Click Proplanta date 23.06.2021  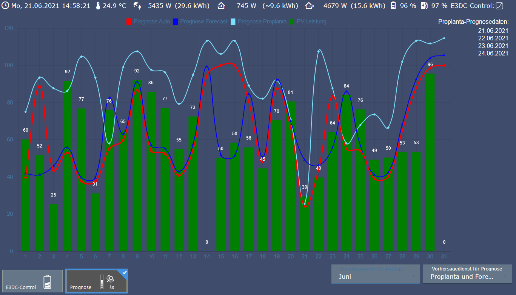point(493,46)
